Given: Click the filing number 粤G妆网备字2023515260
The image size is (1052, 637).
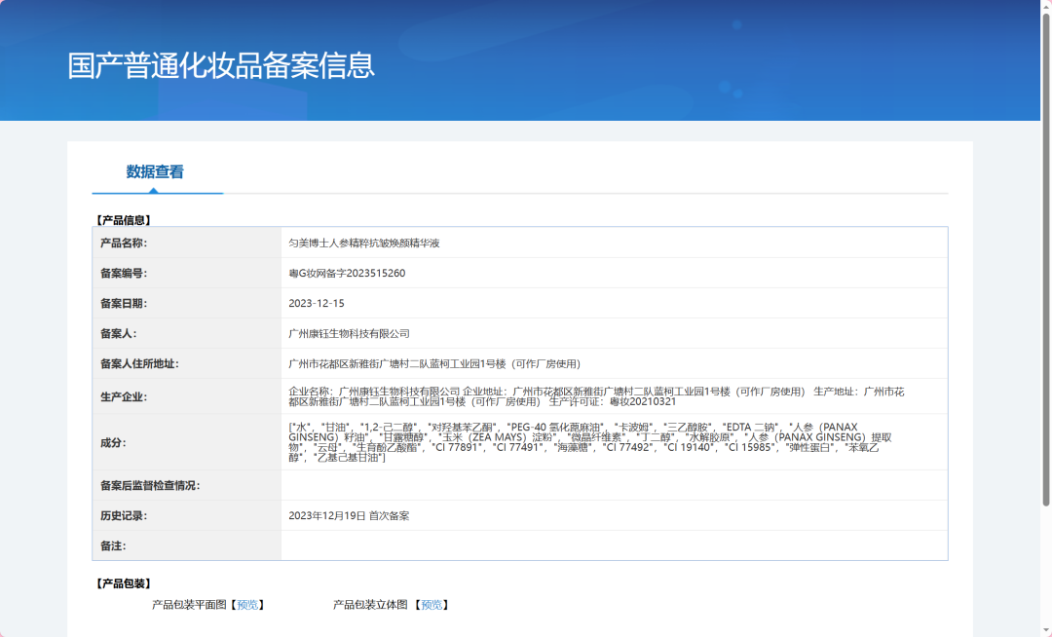Looking at the screenshot, I should tap(347, 273).
